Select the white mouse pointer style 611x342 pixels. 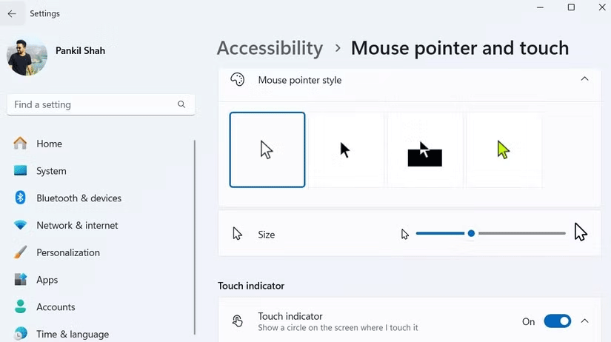pyautogui.click(x=267, y=150)
